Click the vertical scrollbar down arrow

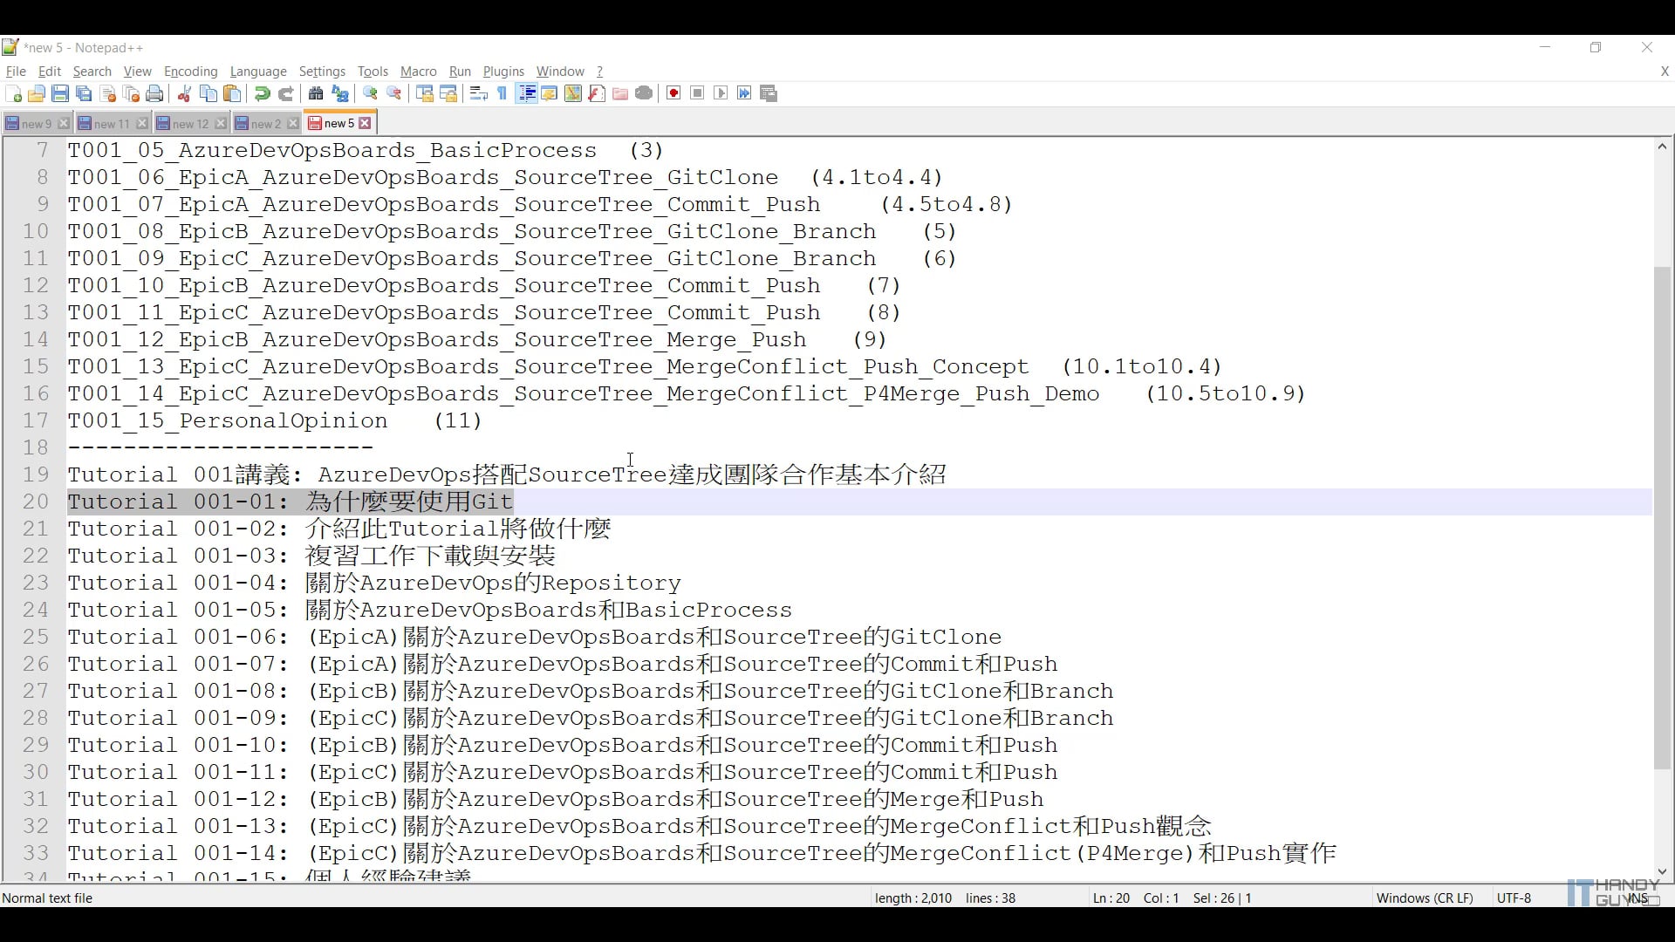1662,870
